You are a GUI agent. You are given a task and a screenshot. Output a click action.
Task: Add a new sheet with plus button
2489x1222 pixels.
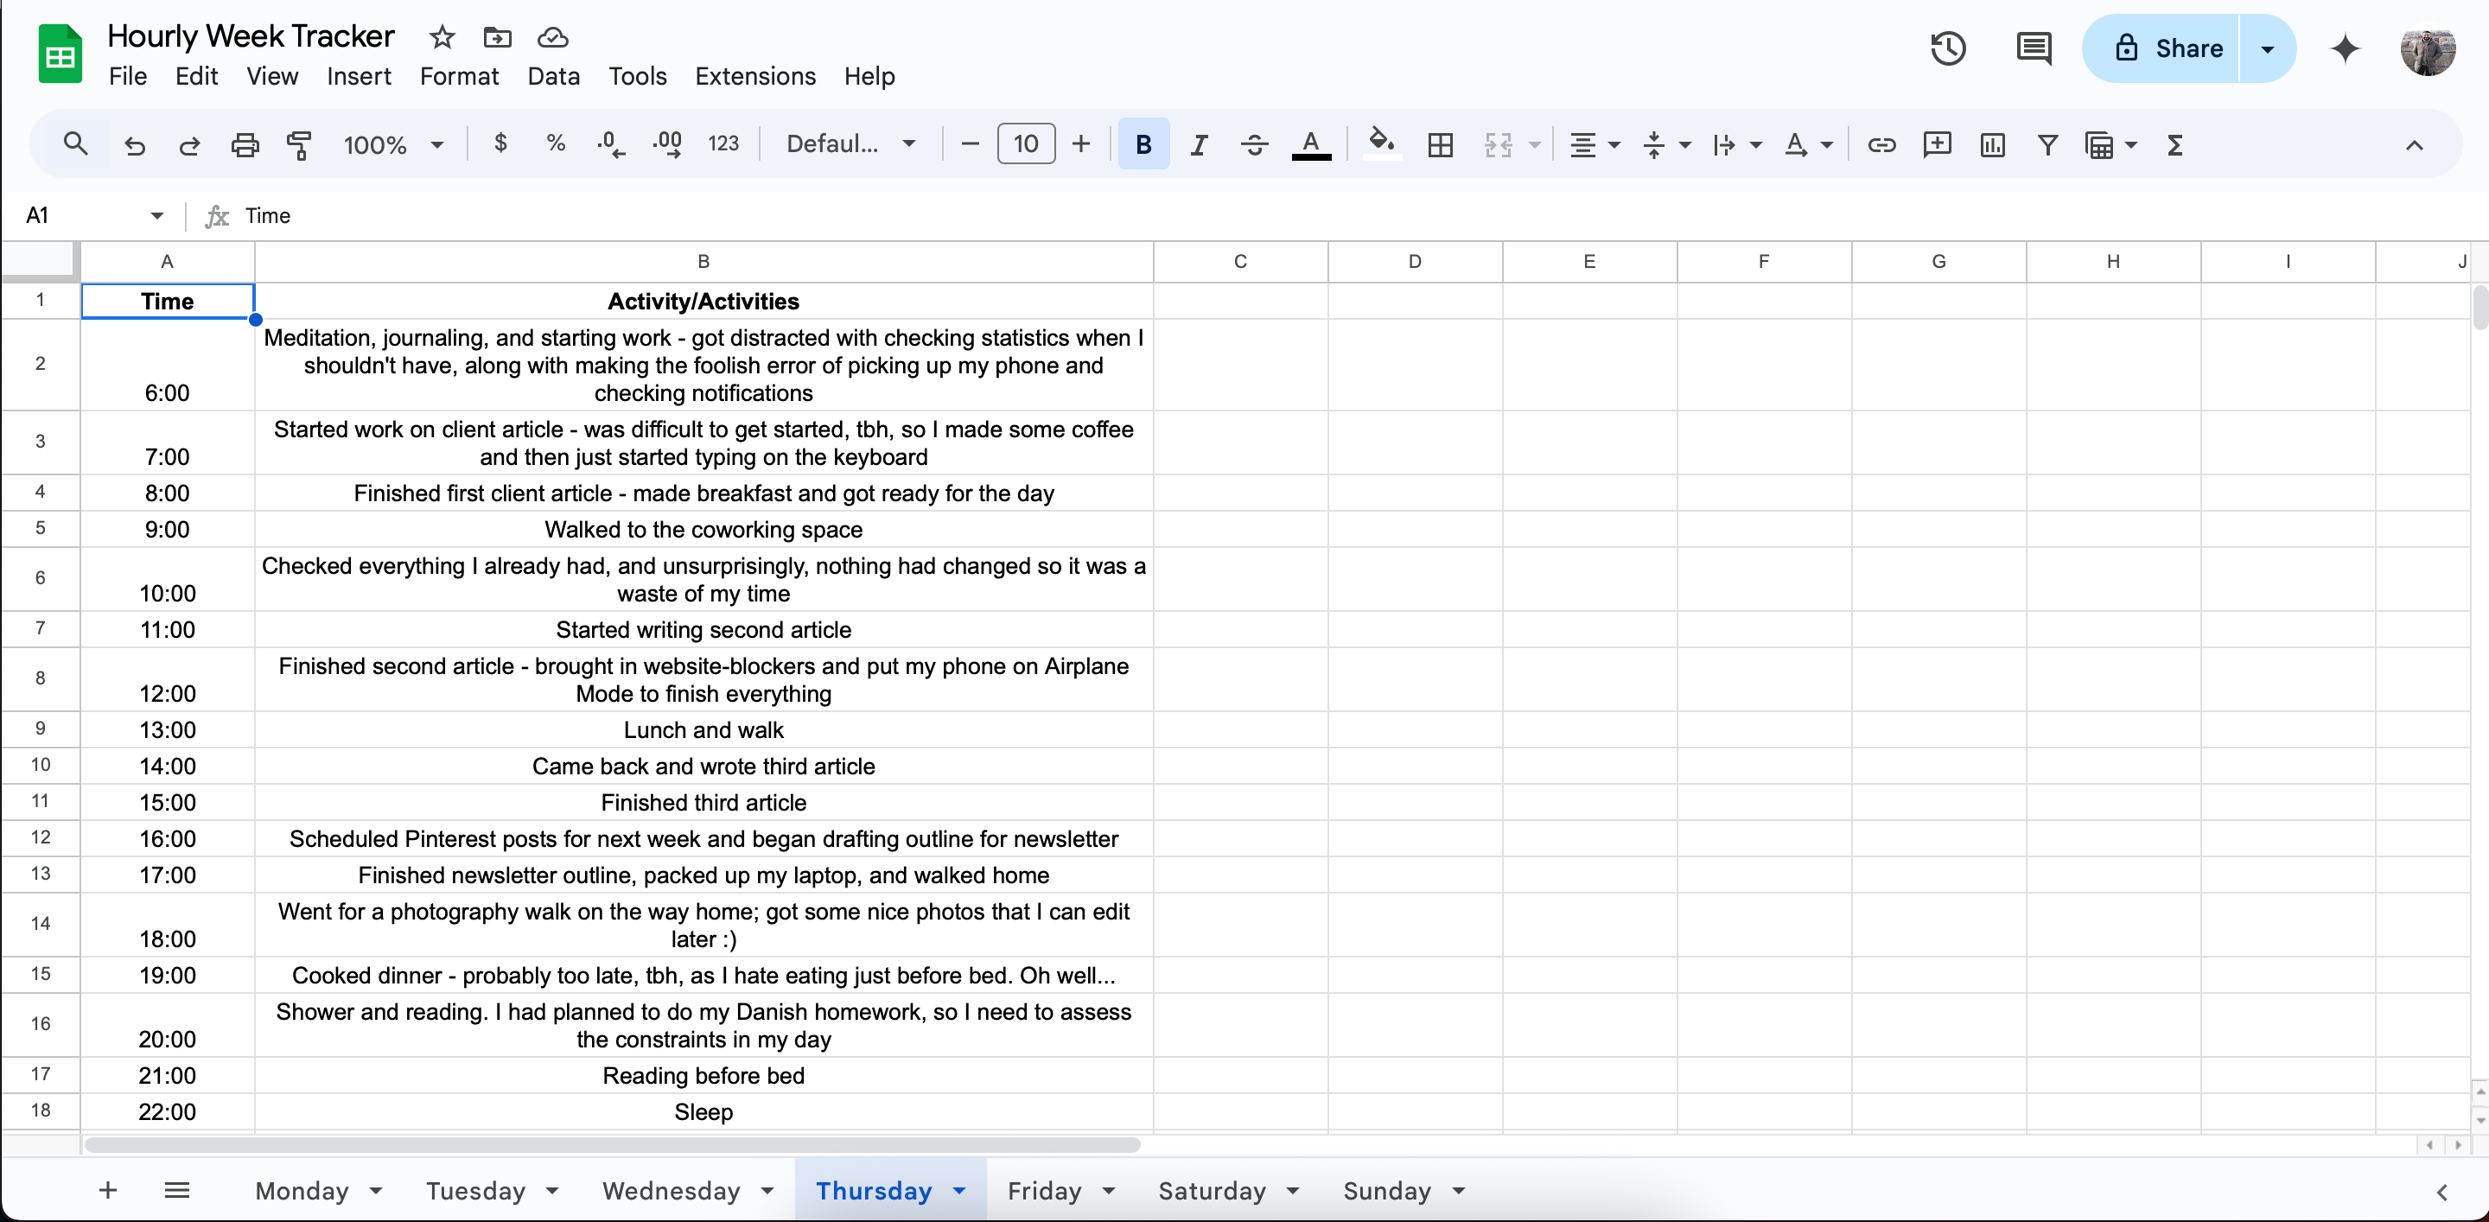pyautogui.click(x=108, y=1190)
